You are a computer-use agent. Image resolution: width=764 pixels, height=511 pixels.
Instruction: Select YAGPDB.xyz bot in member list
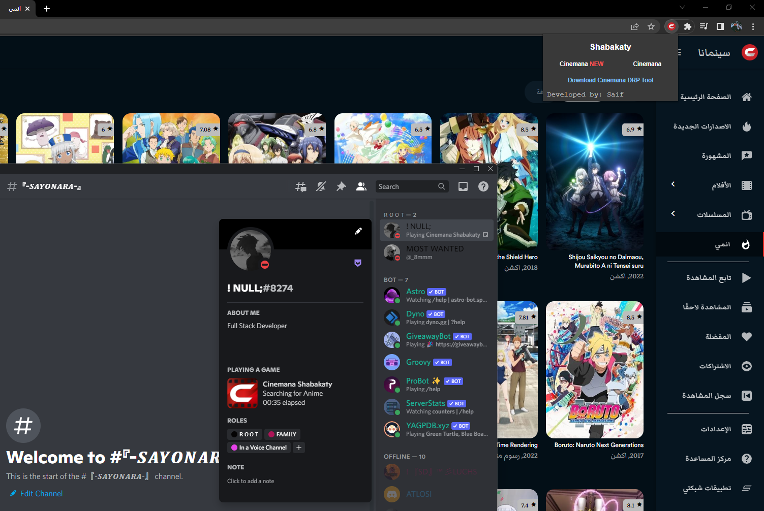(437, 429)
